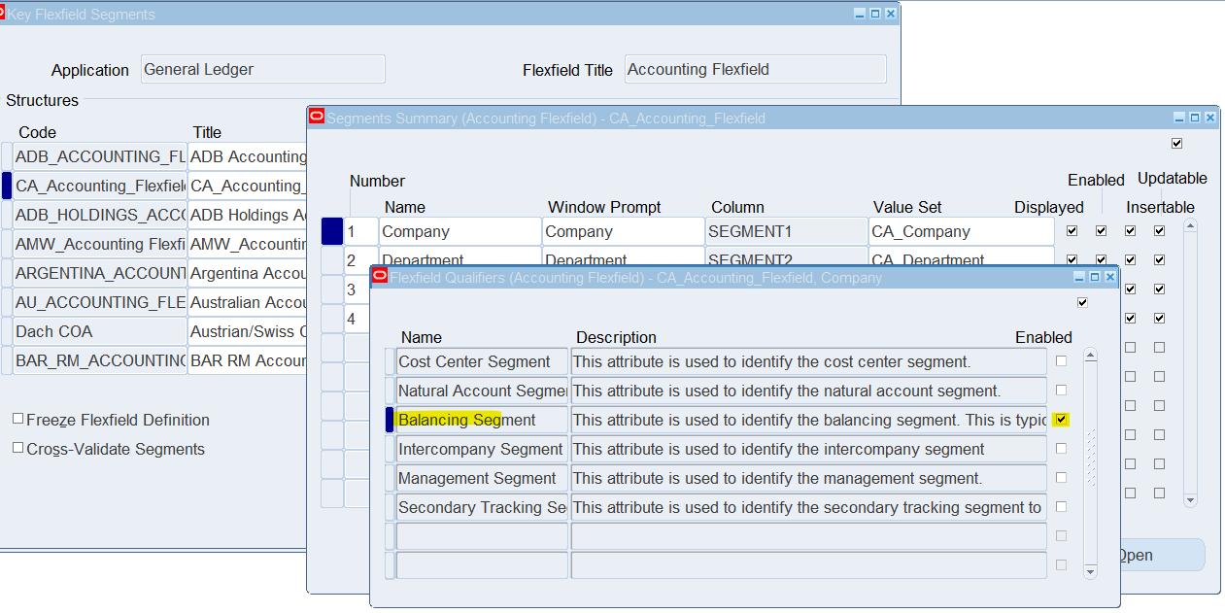Enable the Intercompany Segment qualifier

[1062, 449]
